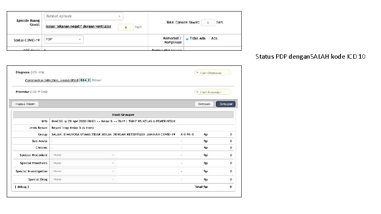This screenshot has height=214, width=381.
Task: Click the Primer label beside B34.2
Action: (x=97, y=80)
